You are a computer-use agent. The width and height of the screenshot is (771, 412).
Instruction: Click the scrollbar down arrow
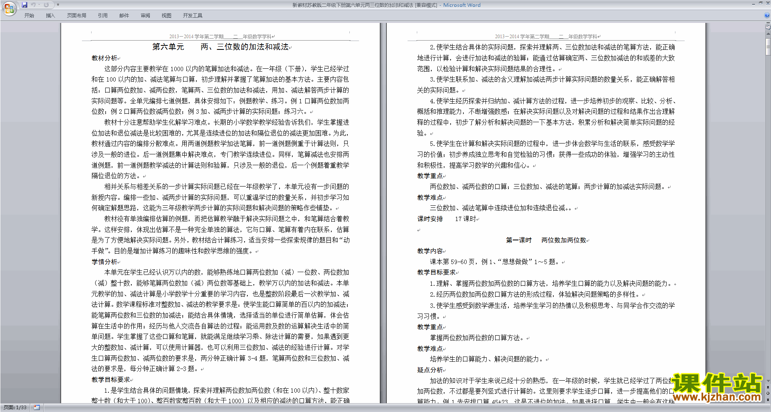[768, 381]
